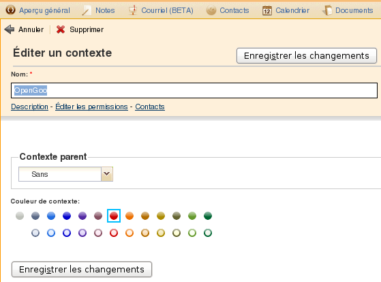Open the Aperçu général overview icon
Image resolution: width=381 pixels, height=282 pixels.
coord(10,10)
